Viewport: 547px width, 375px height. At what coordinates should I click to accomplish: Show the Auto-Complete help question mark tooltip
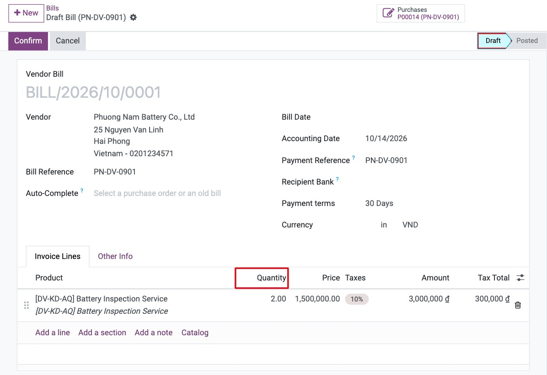[81, 190]
